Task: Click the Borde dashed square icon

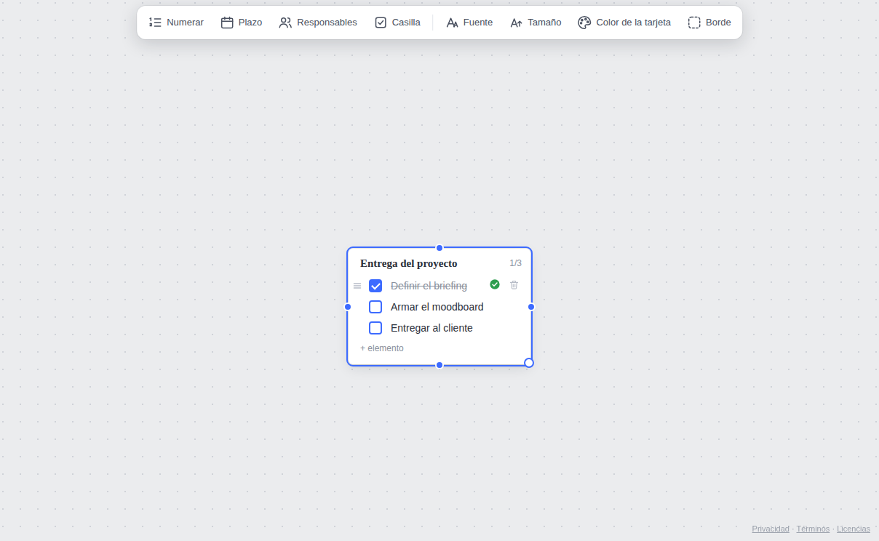Action: pos(694,23)
